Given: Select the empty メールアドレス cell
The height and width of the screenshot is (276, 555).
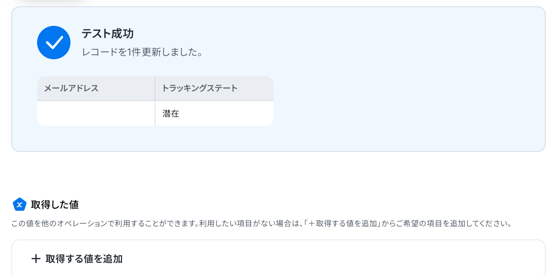Looking at the screenshot, I should pyautogui.click(x=96, y=114).
